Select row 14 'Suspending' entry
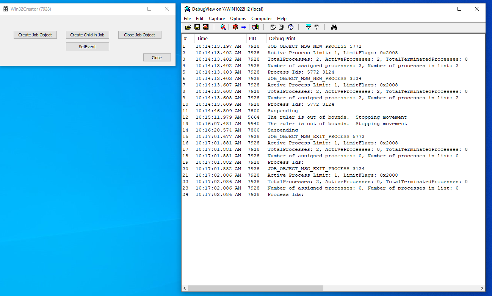The width and height of the screenshot is (492, 296). (x=333, y=130)
